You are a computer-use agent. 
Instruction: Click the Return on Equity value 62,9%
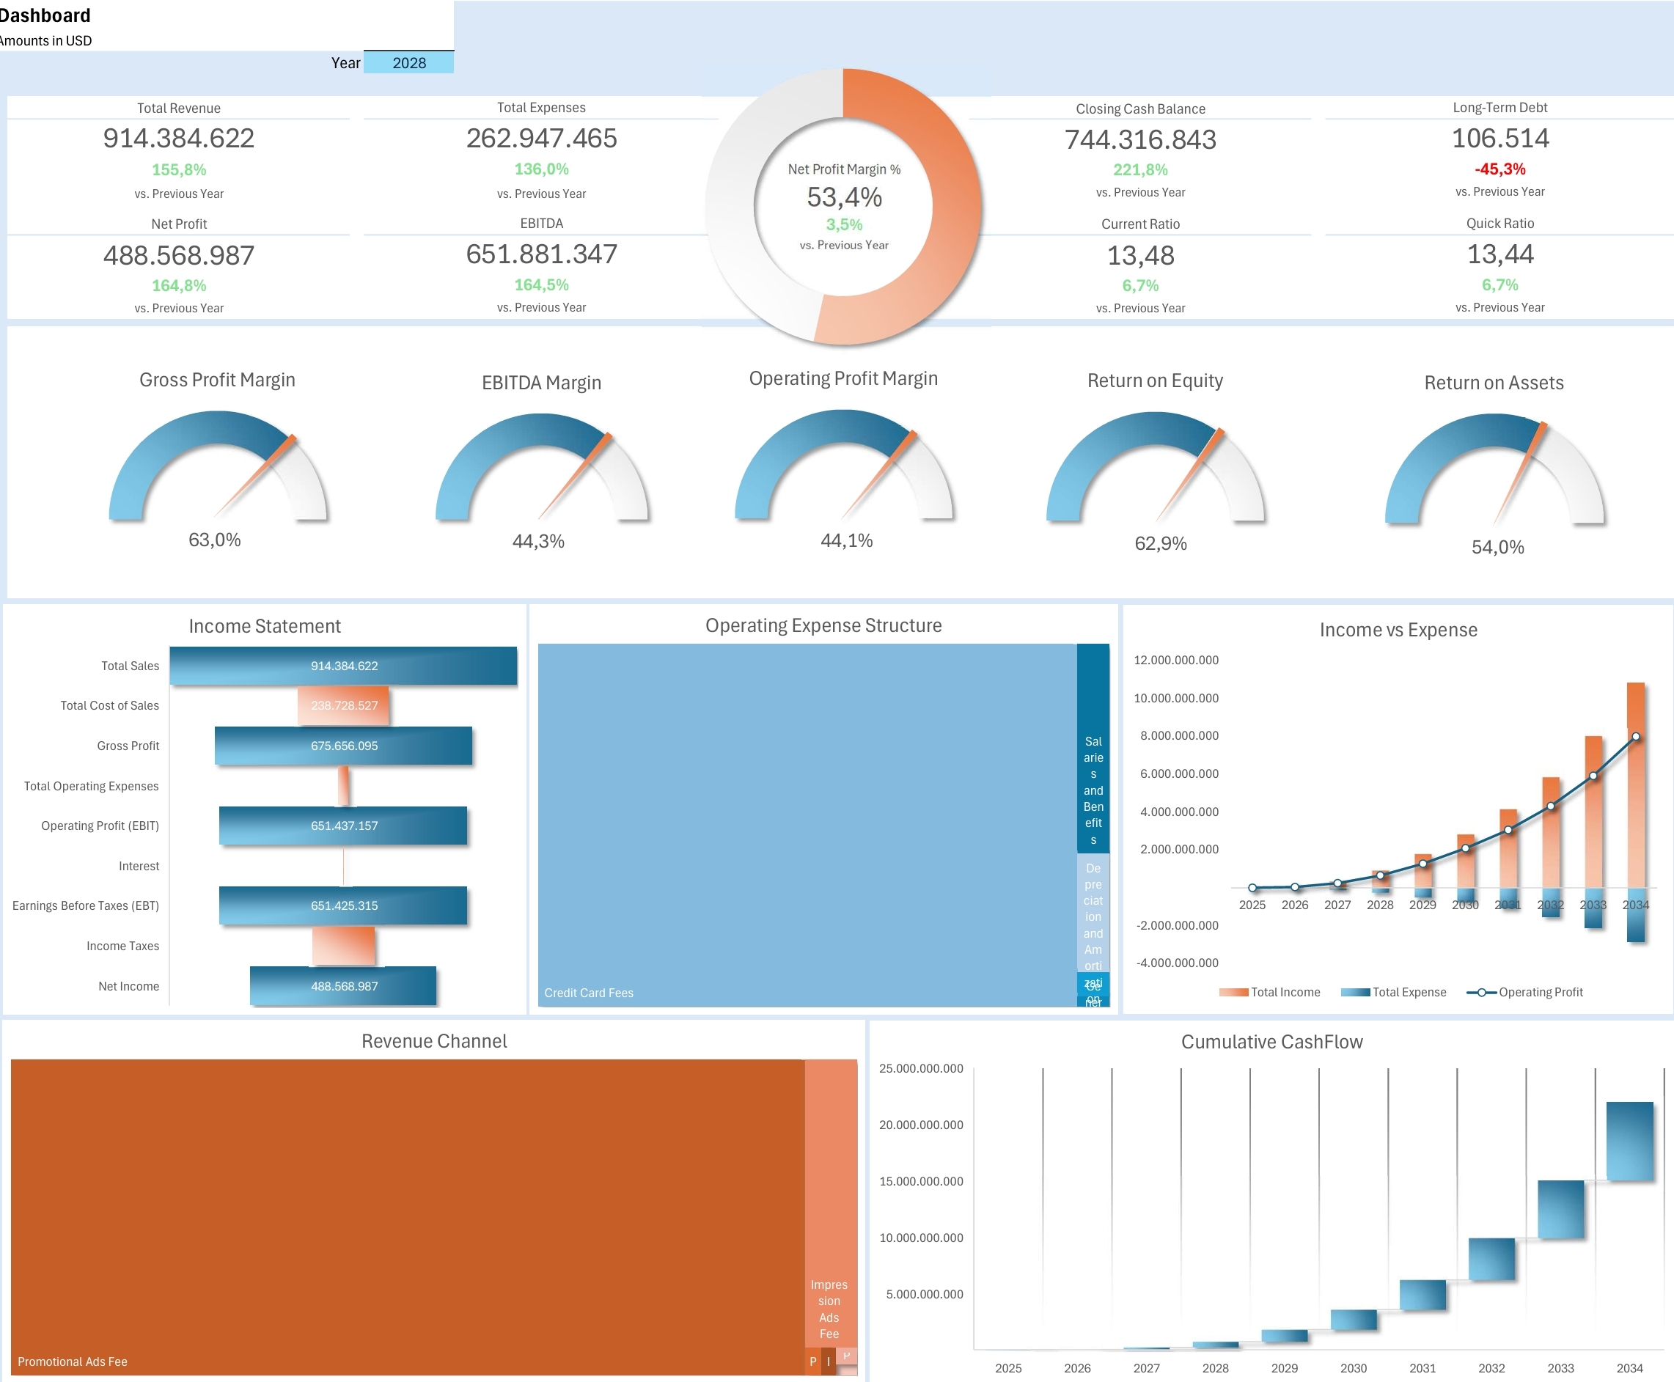tap(1161, 544)
